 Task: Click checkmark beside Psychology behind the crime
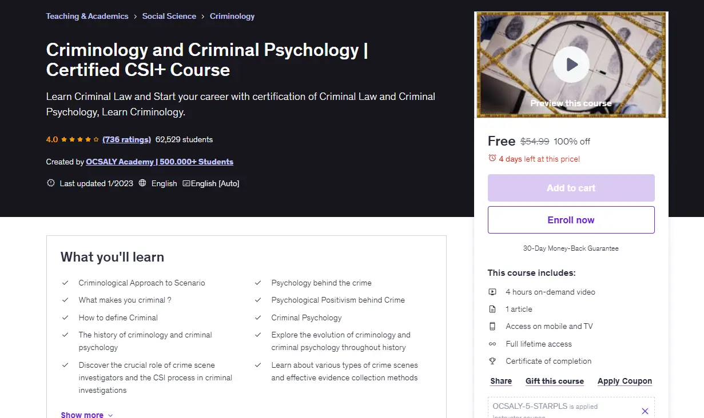click(258, 283)
